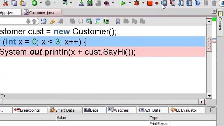This screenshot has height=126, width=224.
Task: Click the Step Over debugger icon
Action: [x=164, y=3]
